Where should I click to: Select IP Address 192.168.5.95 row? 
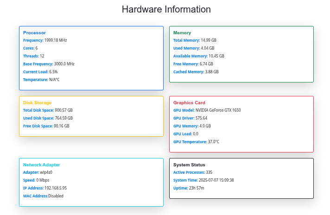click(x=45, y=188)
